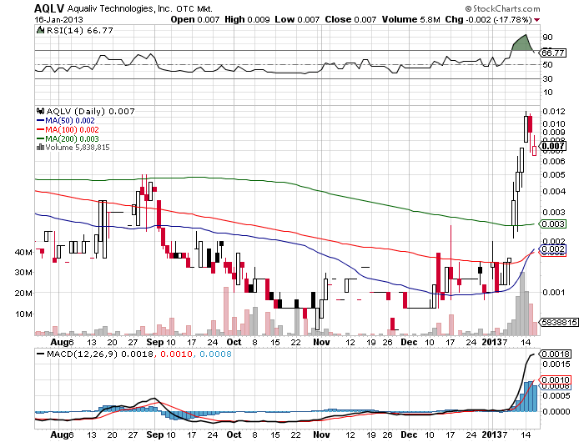Click the 0.005 price axis label
The width and height of the screenshot is (584, 442).
click(554, 174)
